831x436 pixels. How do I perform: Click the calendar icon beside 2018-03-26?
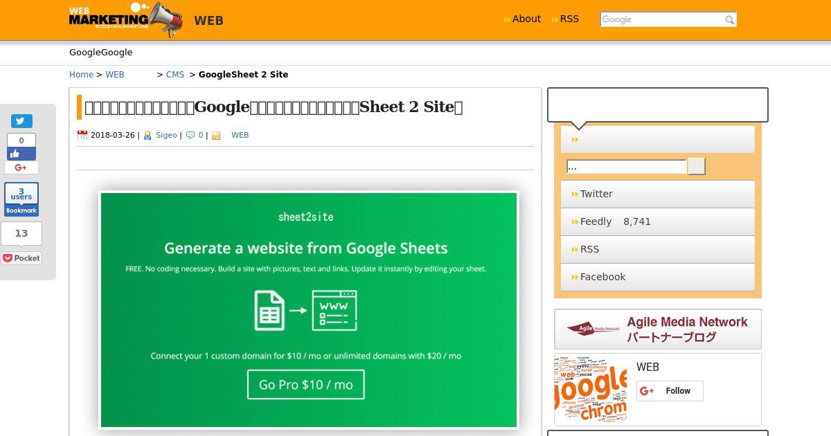pos(82,136)
